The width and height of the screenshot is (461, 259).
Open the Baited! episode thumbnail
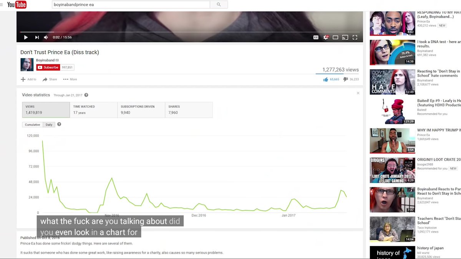click(392, 112)
